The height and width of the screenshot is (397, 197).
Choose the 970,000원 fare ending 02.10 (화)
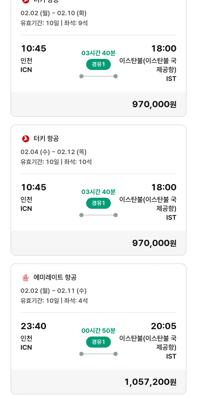[x=154, y=104]
